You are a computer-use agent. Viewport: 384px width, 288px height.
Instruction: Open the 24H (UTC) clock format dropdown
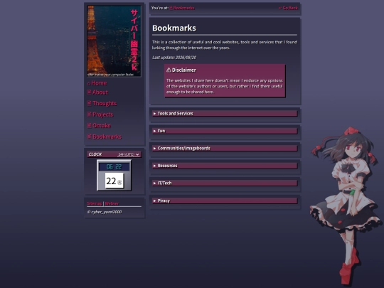[x=129, y=154]
